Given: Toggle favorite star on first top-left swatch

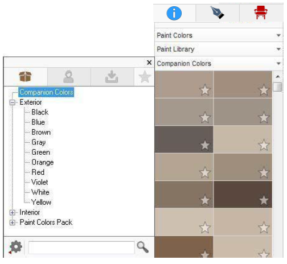Looking at the screenshot, I should pyautogui.click(x=205, y=90).
